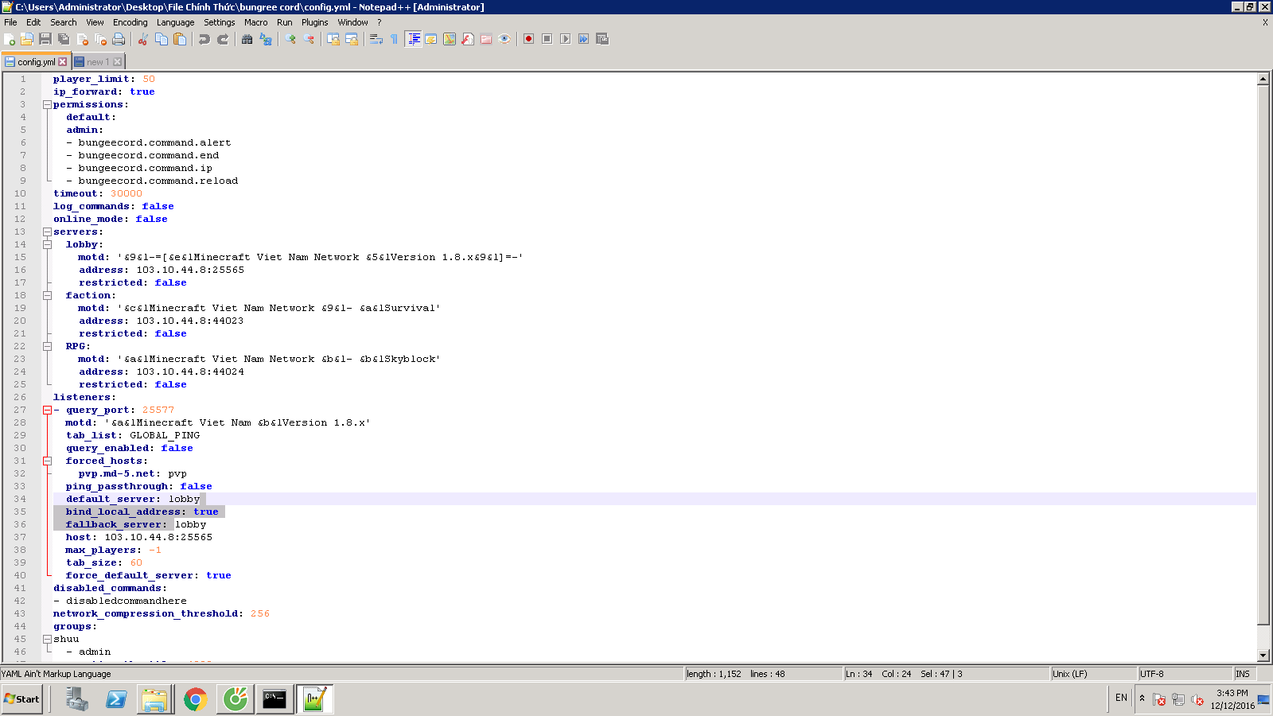
Task: Click the Copy toolbar icon
Action: [162, 39]
